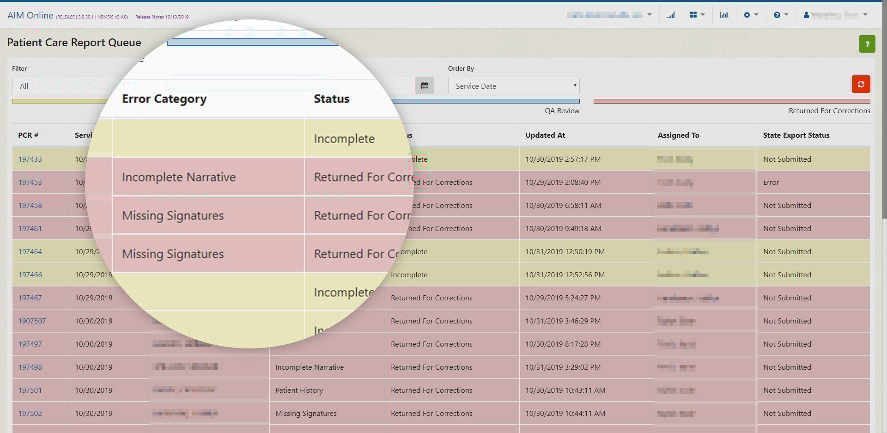Open the calendar date picker icon
Screen dimensions: 887x433
pos(425,85)
